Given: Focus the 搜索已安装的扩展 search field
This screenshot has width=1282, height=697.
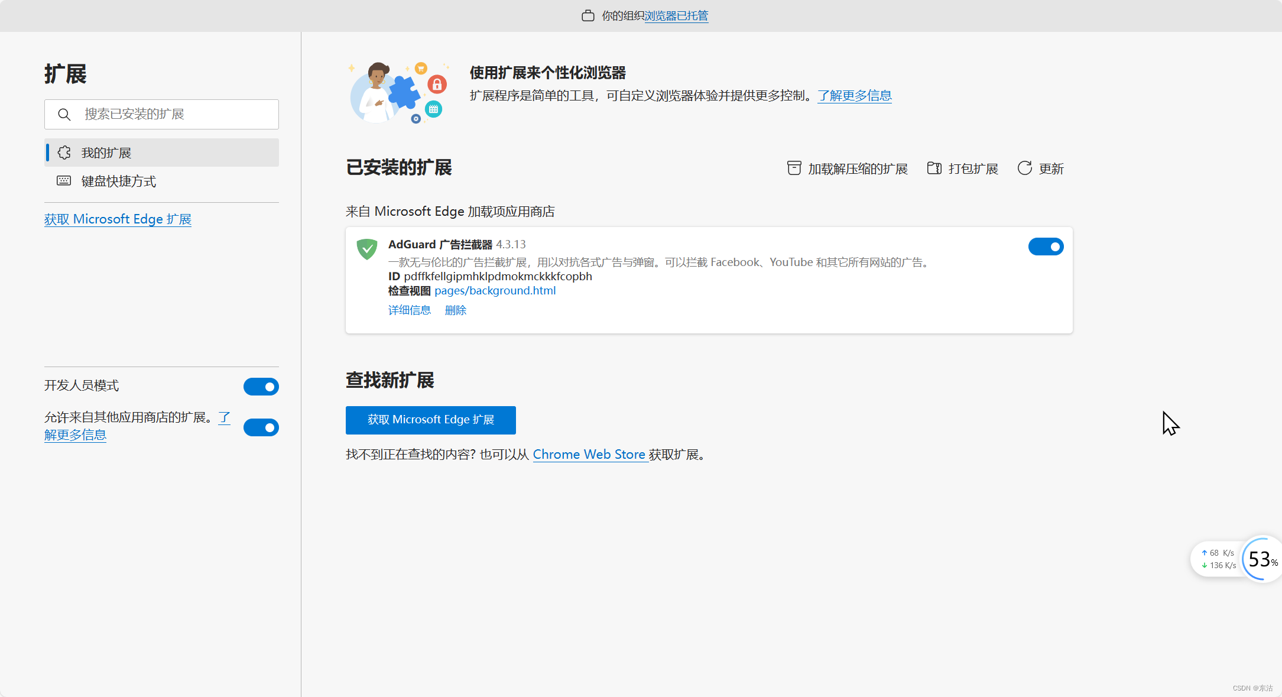Looking at the screenshot, I should pos(171,115).
